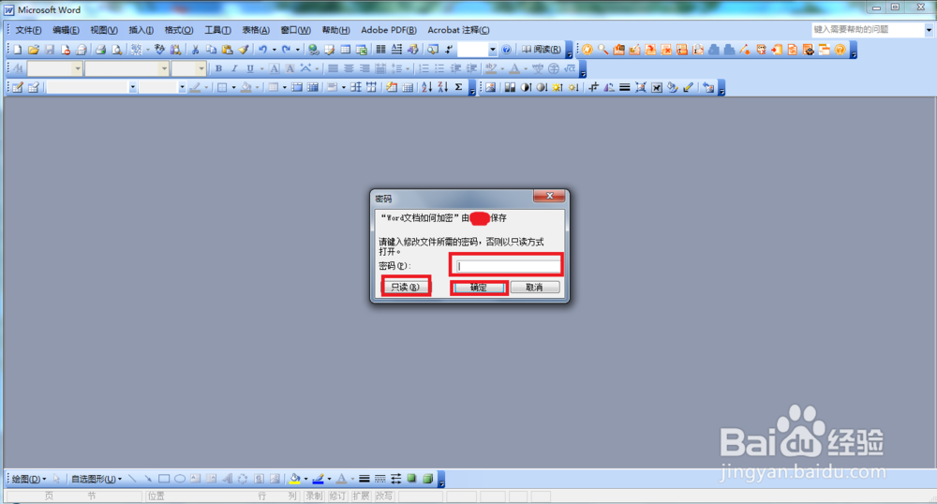Select the Oval drawing tool
The height and width of the screenshot is (504, 937).
click(x=179, y=479)
